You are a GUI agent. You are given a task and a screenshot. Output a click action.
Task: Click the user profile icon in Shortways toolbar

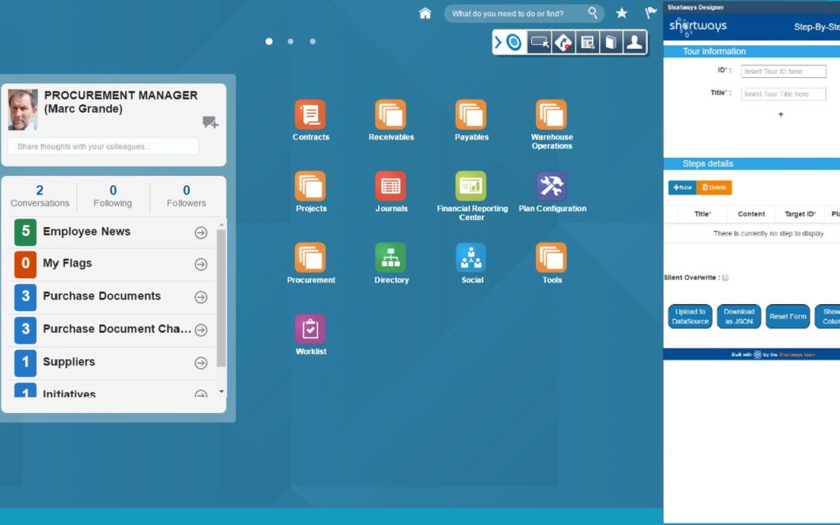(x=635, y=42)
